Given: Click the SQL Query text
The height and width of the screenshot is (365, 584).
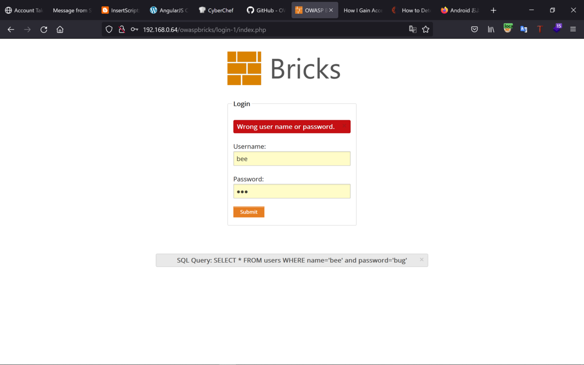Looking at the screenshot, I should [x=292, y=260].
